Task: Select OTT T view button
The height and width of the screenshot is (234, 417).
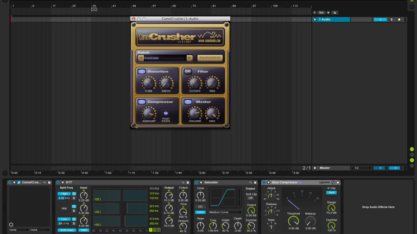Action: tap(151, 230)
